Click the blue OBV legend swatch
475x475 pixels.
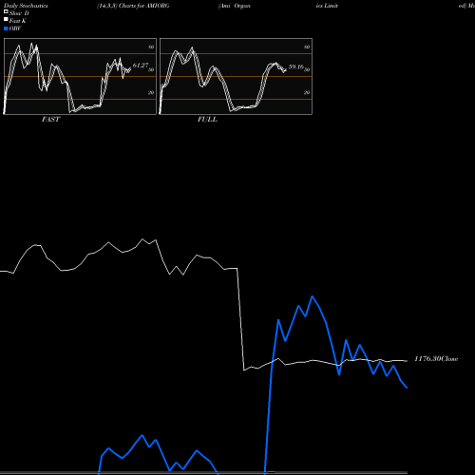coord(6,28)
